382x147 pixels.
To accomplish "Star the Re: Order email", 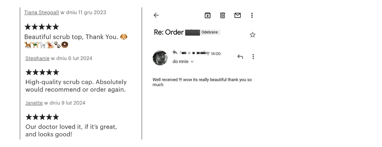I will coord(252,35).
